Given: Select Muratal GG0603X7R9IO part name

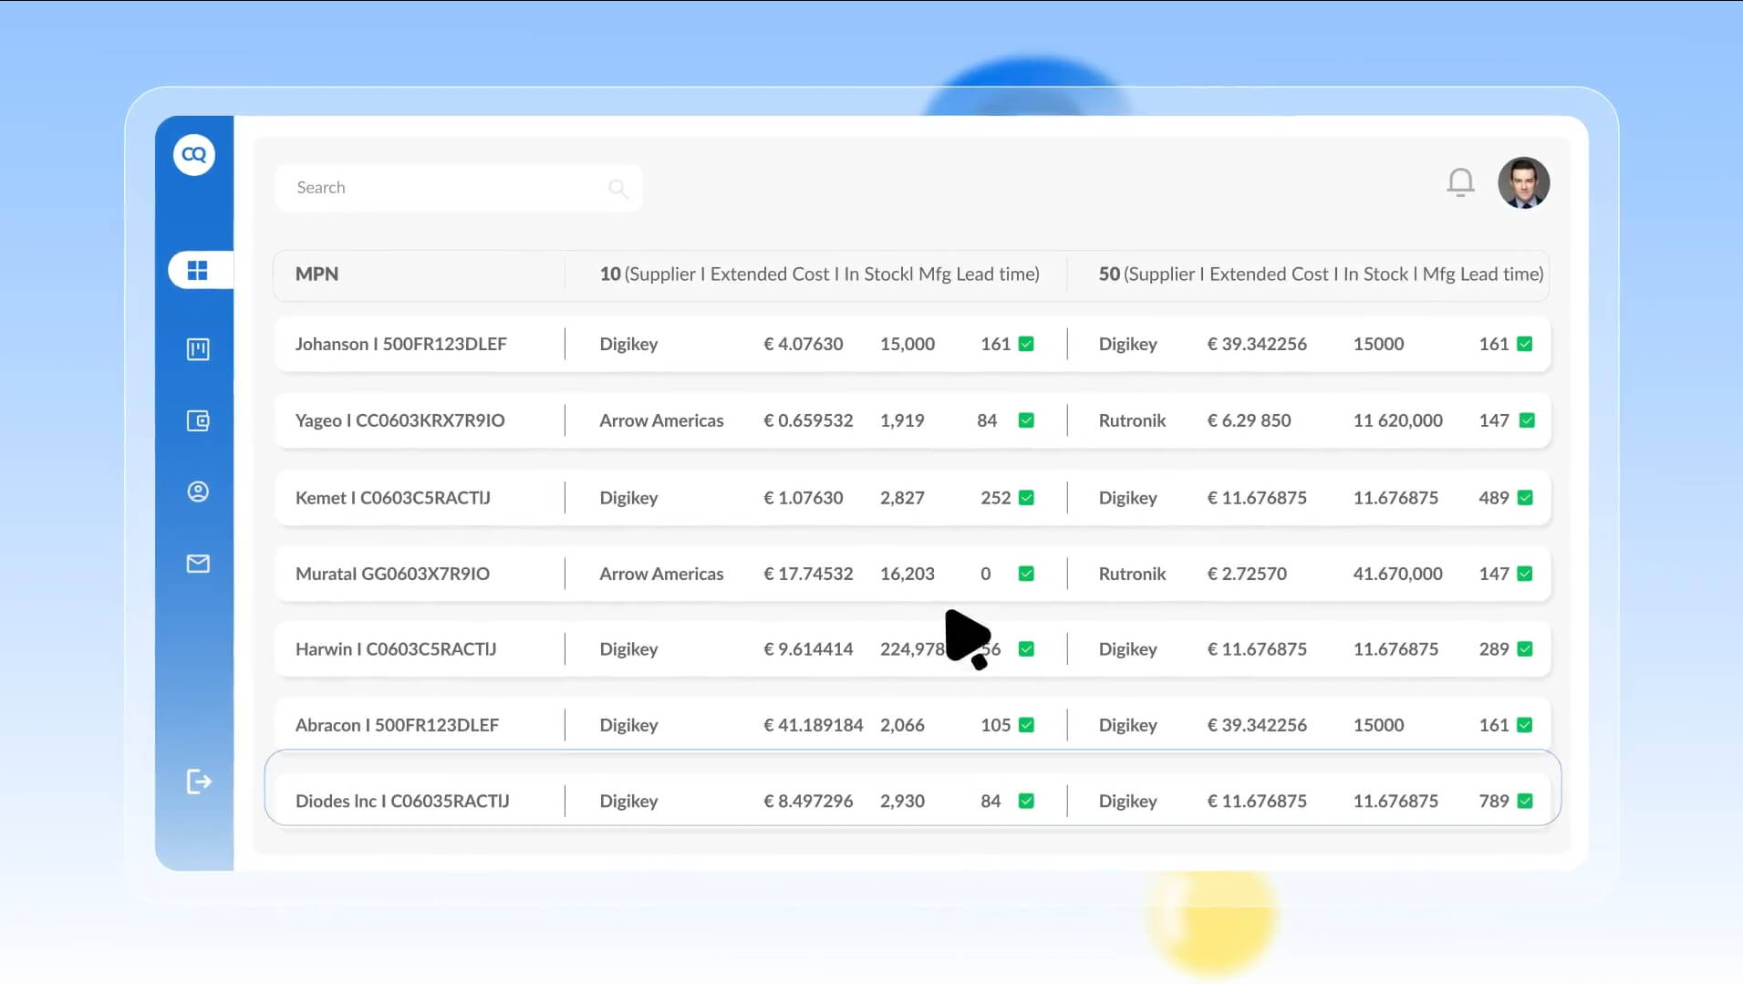Looking at the screenshot, I should (392, 574).
